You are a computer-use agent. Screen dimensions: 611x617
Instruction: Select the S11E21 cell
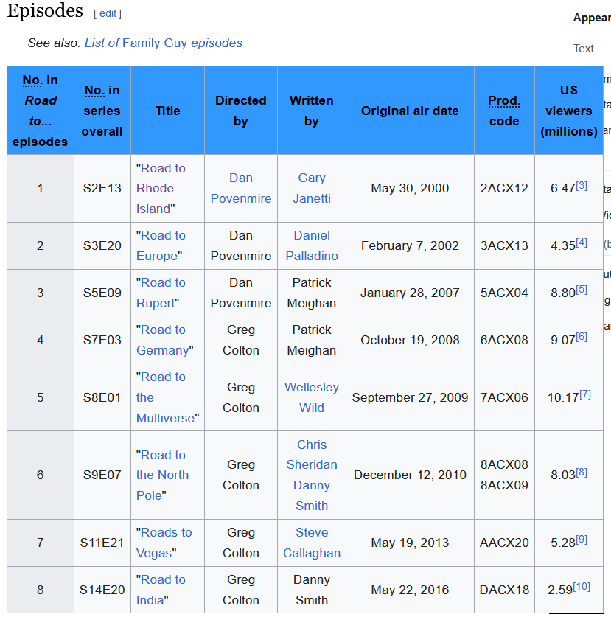(x=102, y=543)
